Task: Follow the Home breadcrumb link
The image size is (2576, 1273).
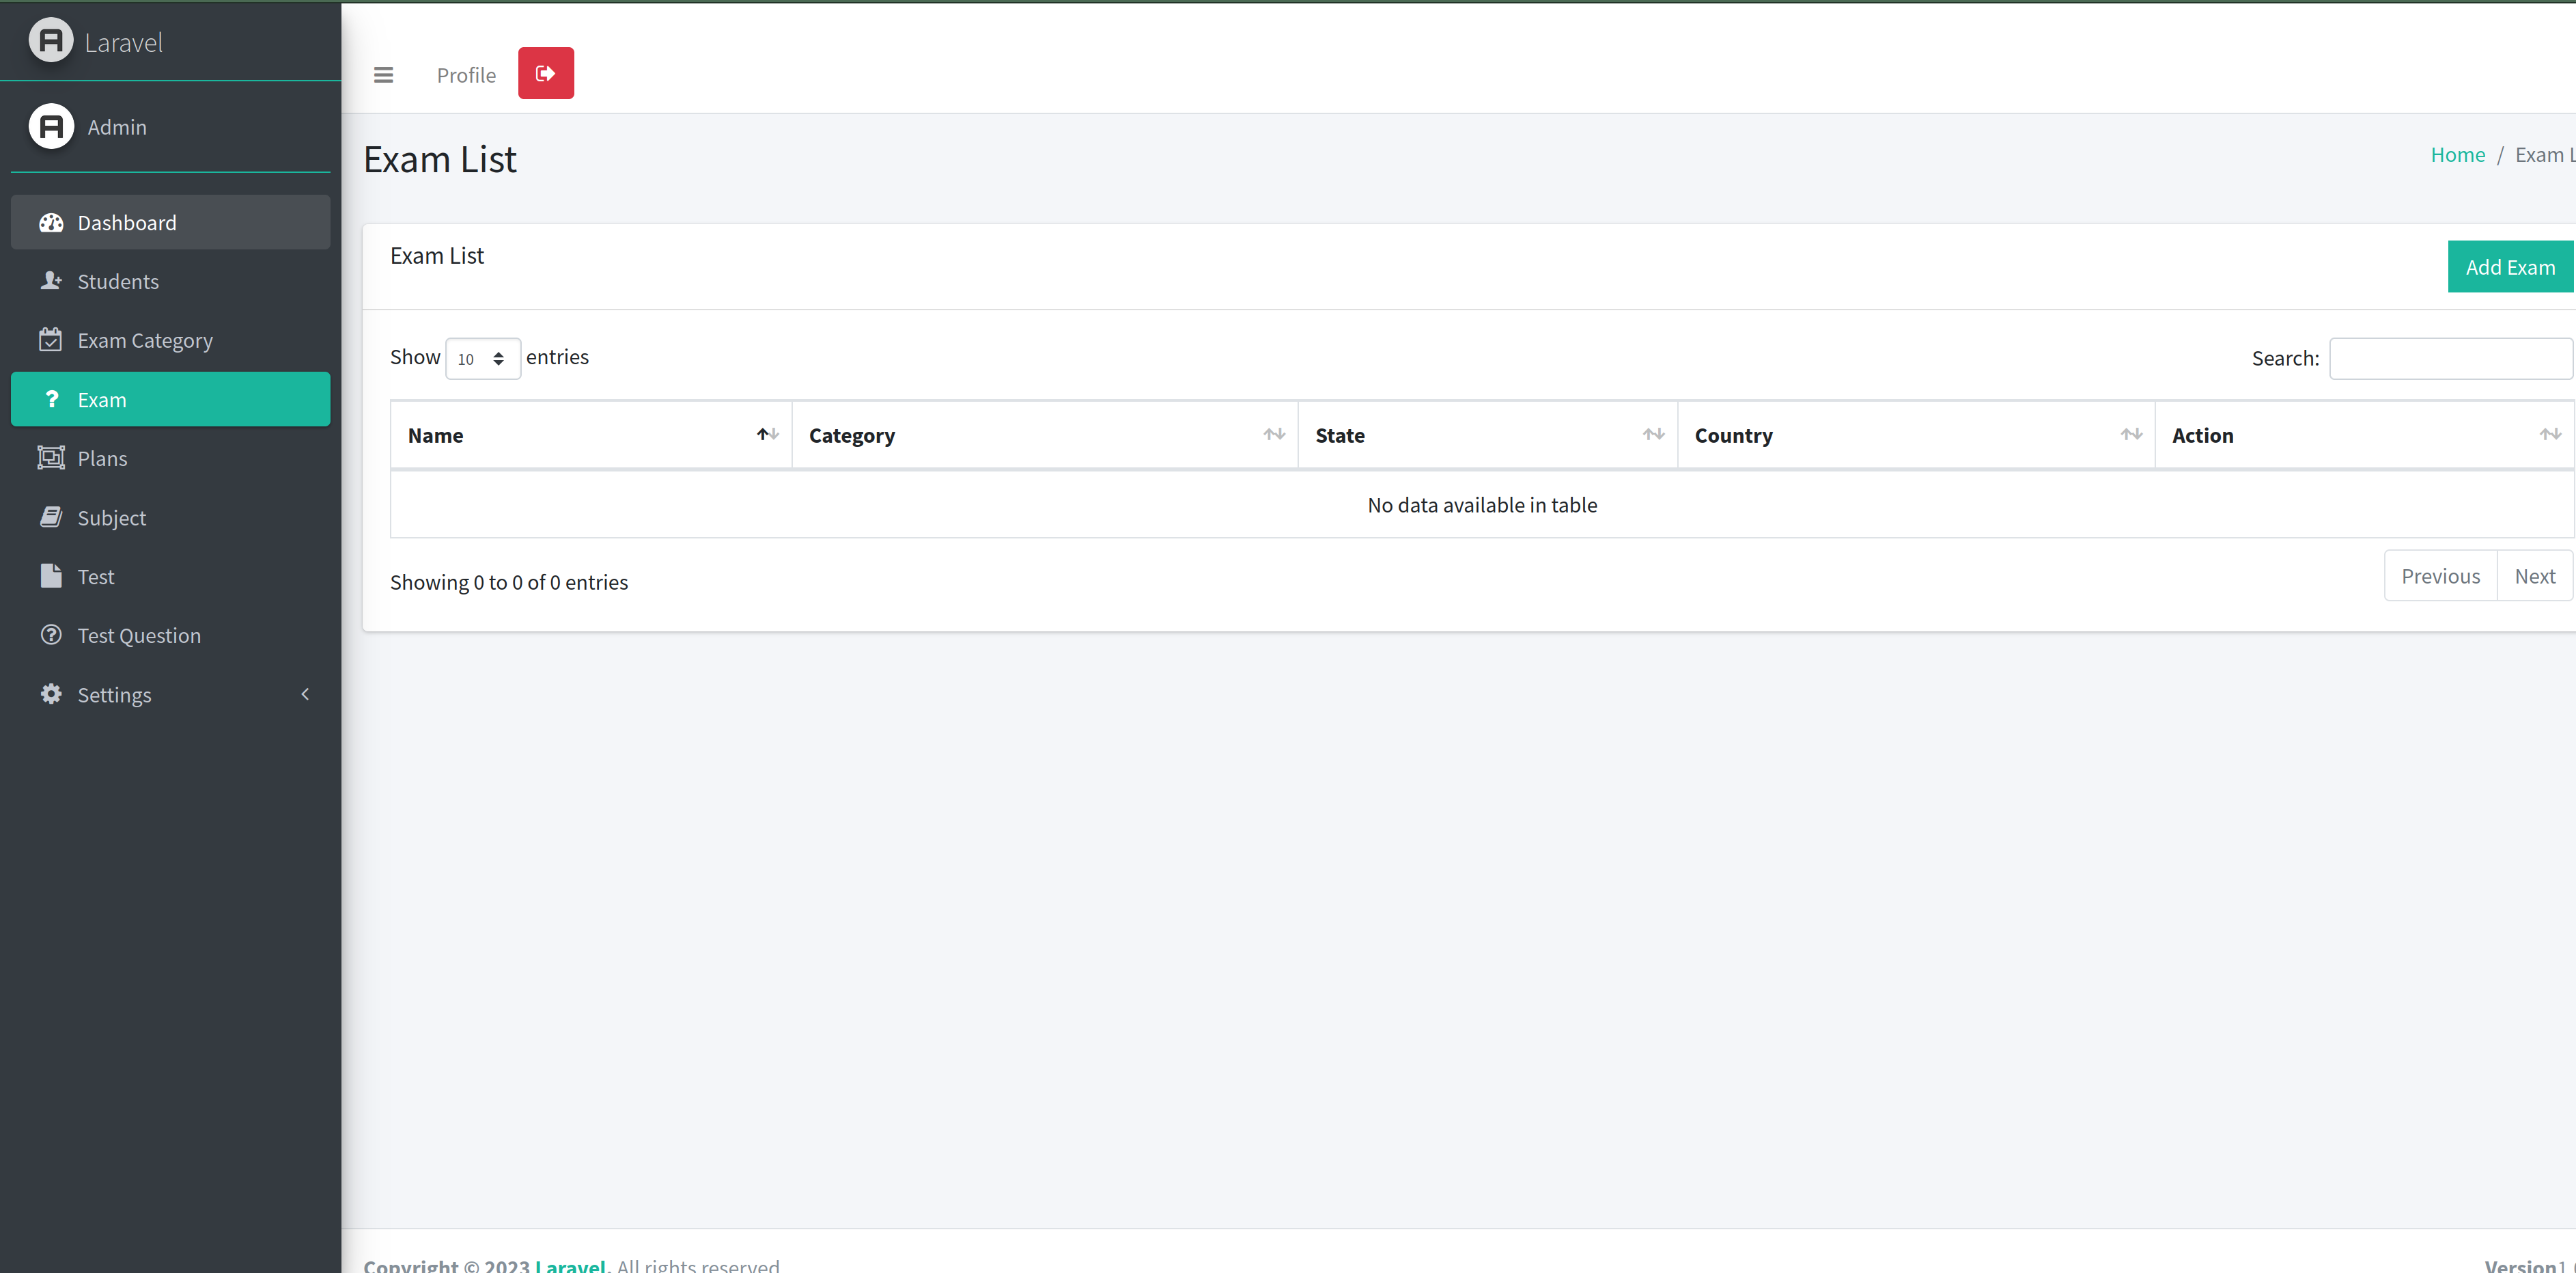Action: [2457, 155]
